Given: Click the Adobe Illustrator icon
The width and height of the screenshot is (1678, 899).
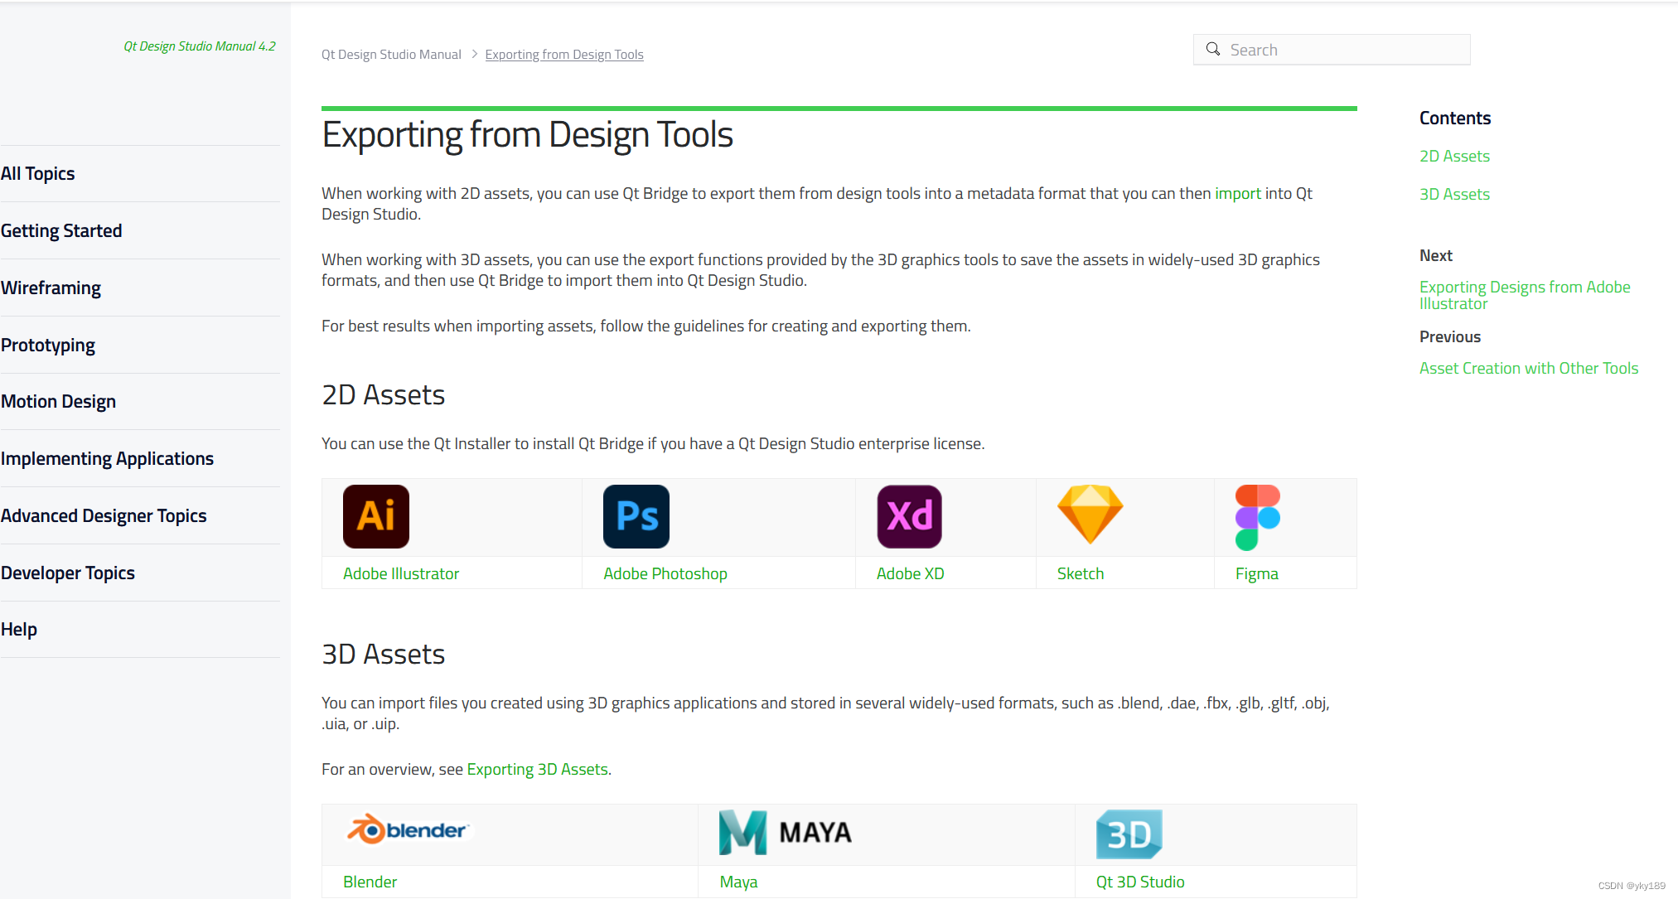Looking at the screenshot, I should (x=376, y=515).
